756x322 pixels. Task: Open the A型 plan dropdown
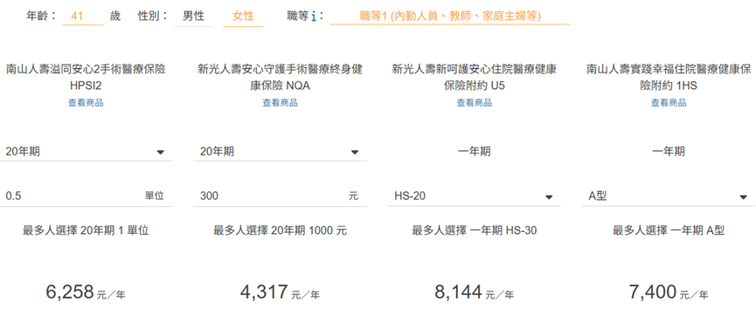point(669,195)
